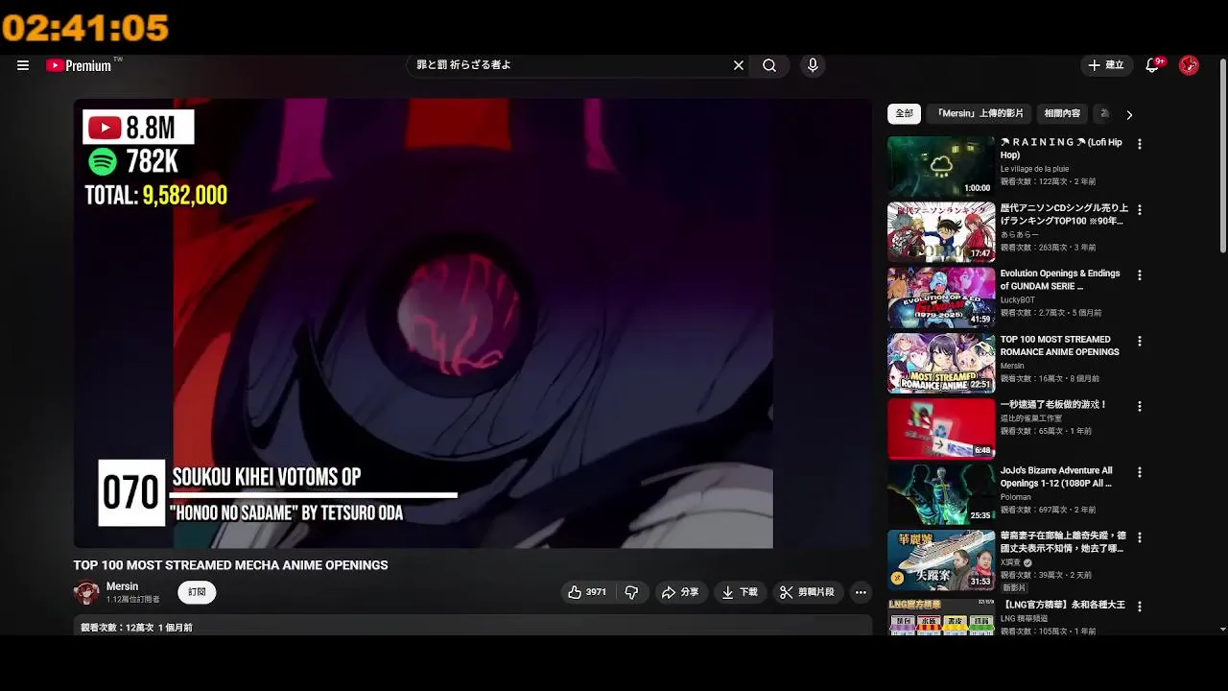Open options menu for GUNDAM video
Viewport: 1228px width, 691px height.
click(x=1140, y=275)
